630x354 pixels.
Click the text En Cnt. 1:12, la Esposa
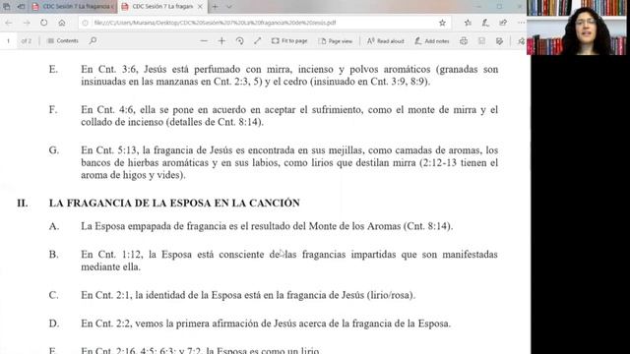click(x=289, y=261)
